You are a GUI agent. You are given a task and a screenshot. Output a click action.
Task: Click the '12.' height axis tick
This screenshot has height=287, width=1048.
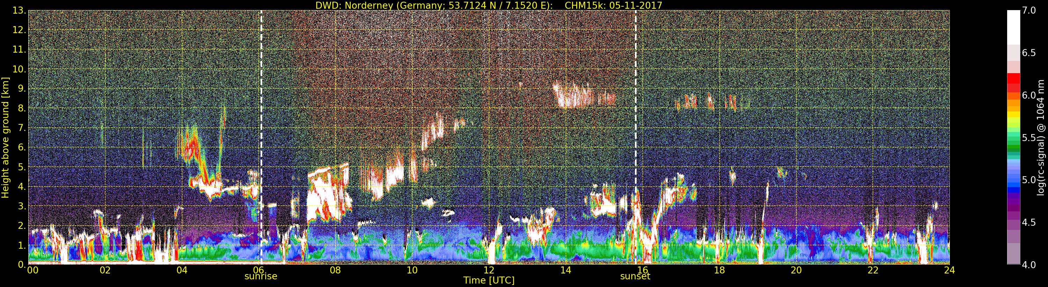[x=19, y=30]
